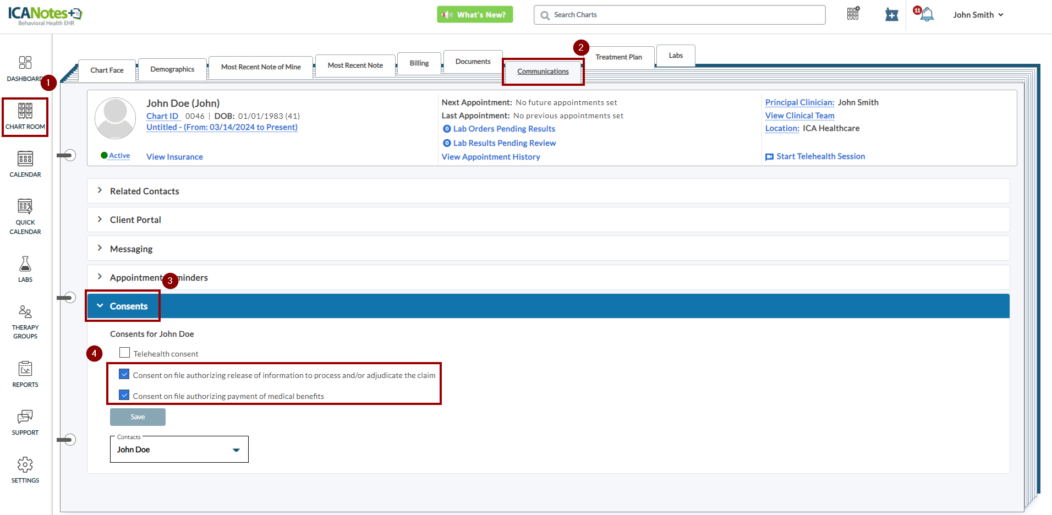Click the Start Telehealth Session link
The width and height of the screenshot is (1052, 515).
820,156
